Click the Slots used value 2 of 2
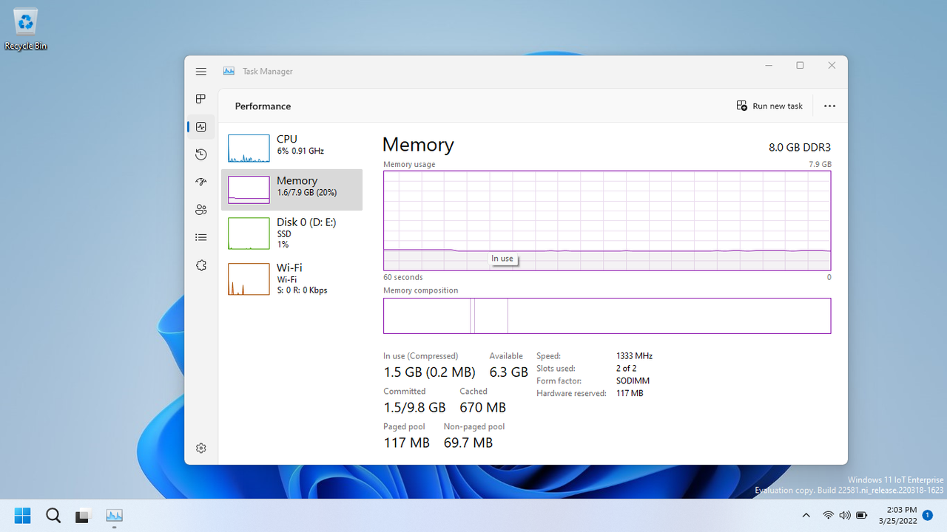 click(626, 369)
